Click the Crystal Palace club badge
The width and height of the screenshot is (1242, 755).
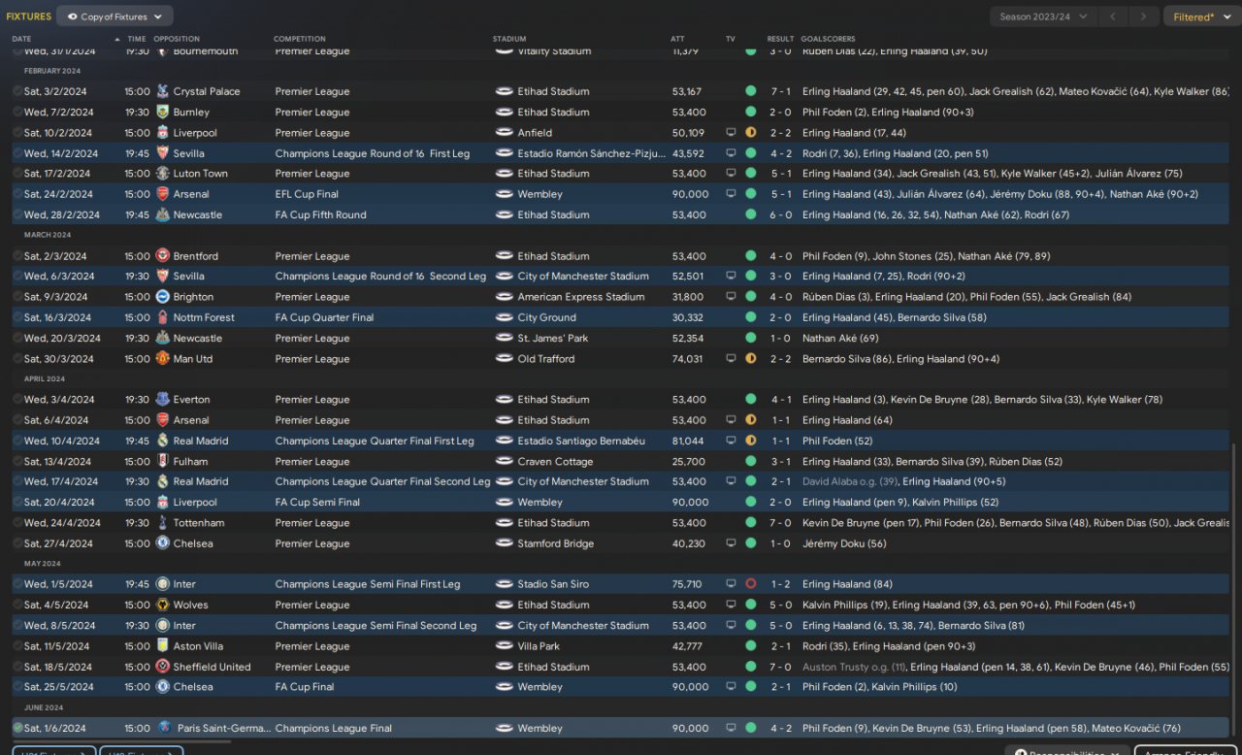(x=163, y=91)
